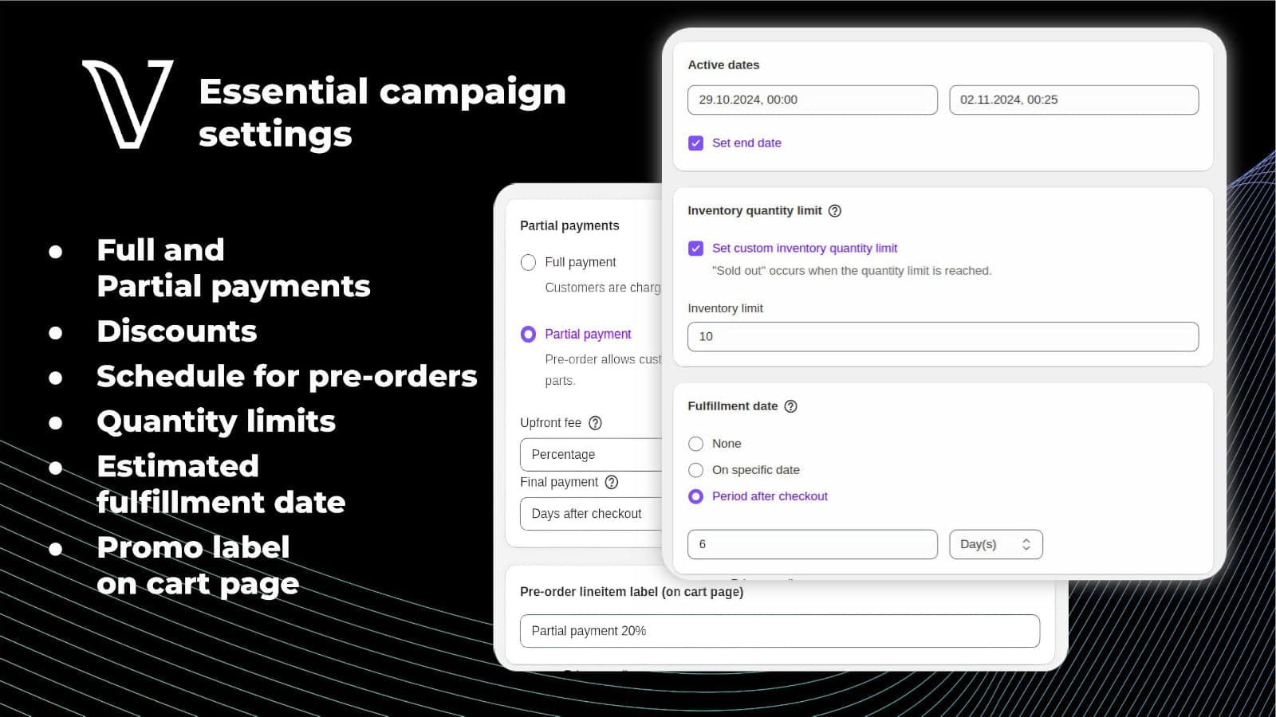Click the V-shaped brand logo

point(128,104)
